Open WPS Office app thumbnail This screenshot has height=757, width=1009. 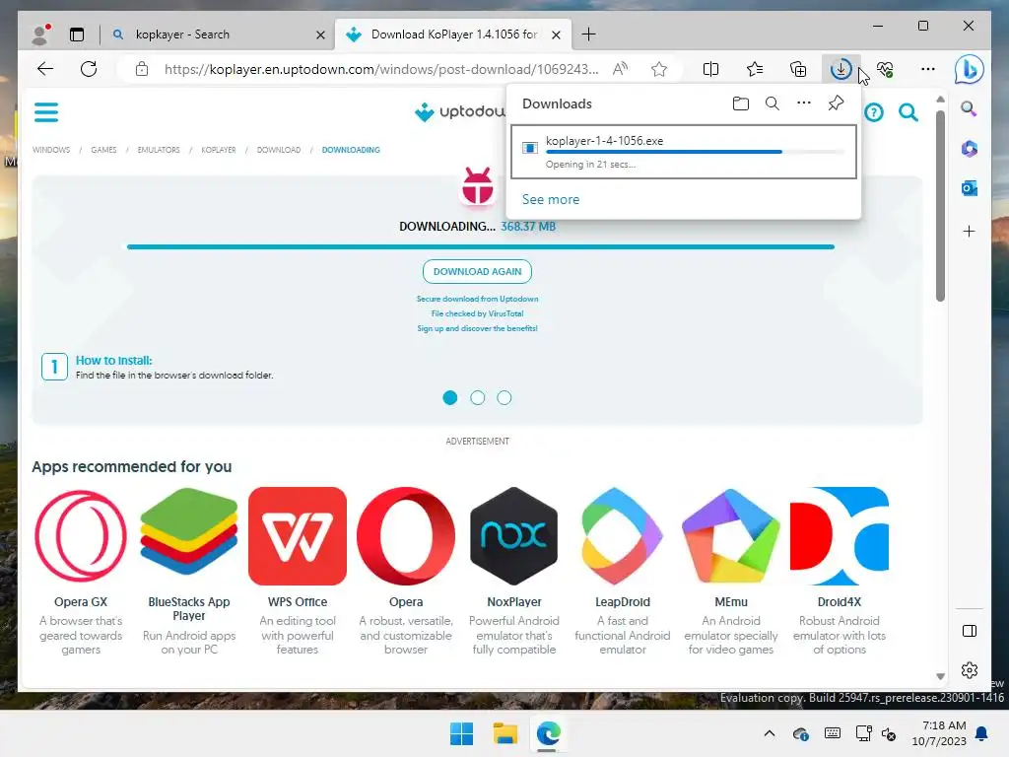click(298, 536)
